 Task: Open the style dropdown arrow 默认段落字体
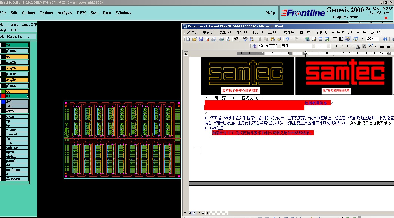click(x=279, y=46)
